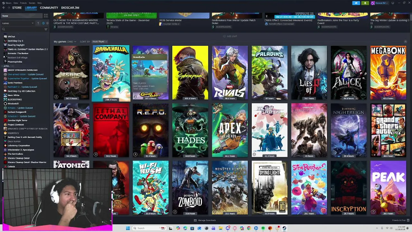Select Lobotomy Corporation in sidebar
Screen dimensions: 412x232
[19, 146]
